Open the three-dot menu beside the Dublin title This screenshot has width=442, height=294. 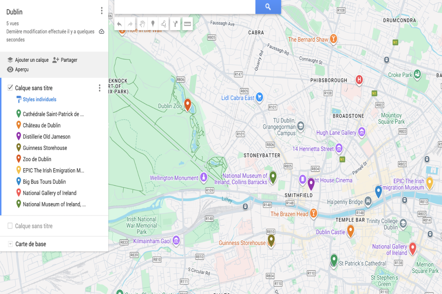[x=102, y=11]
